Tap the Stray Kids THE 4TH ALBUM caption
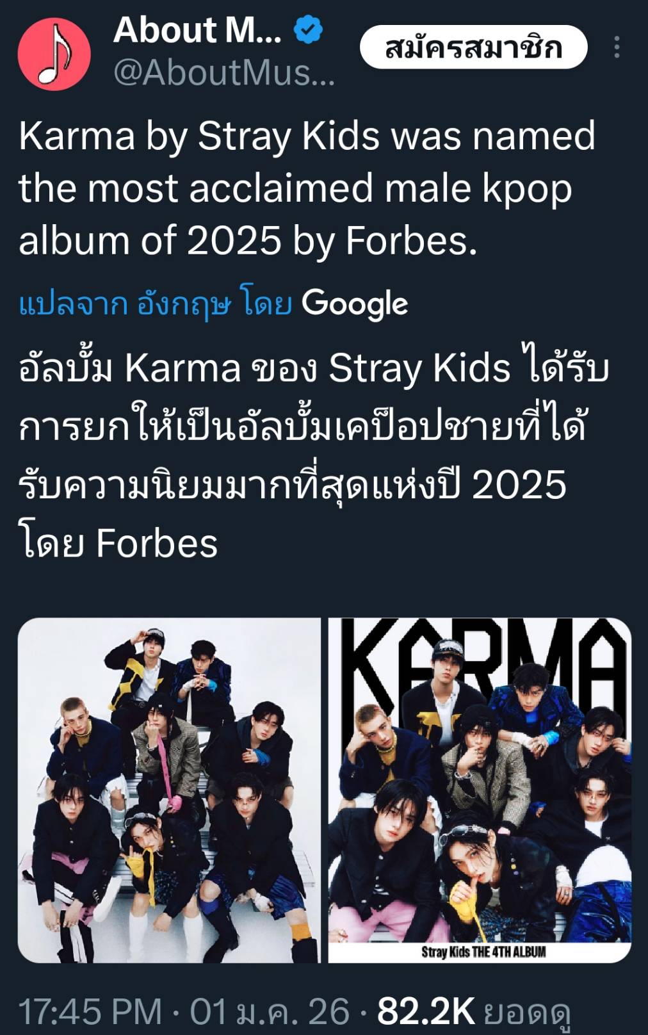 tap(483, 952)
